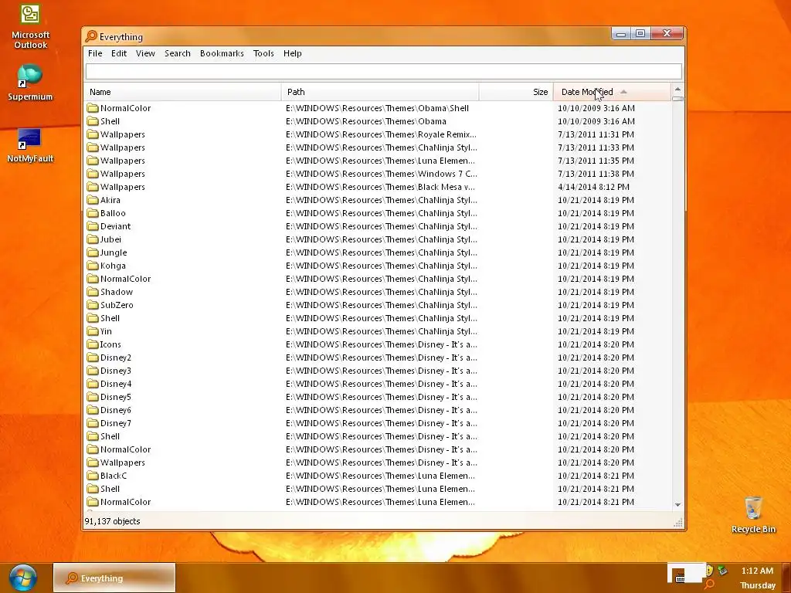Click the Jungle folder icon

[x=93, y=252]
